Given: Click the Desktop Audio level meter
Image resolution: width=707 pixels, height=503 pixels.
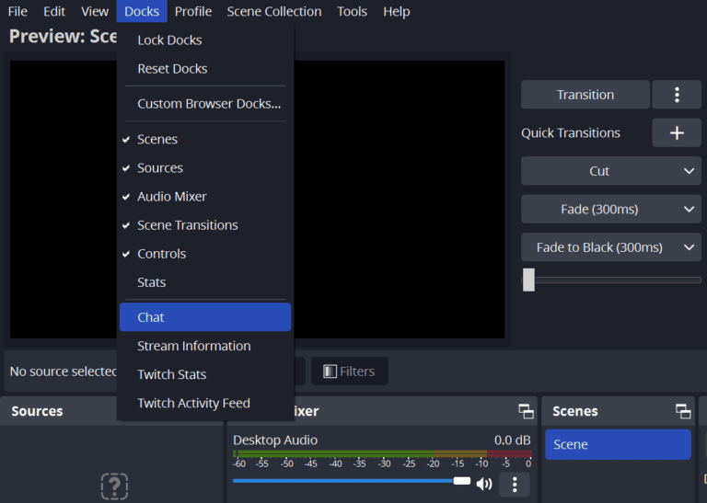Looking at the screenshot, I should [382, 453].
